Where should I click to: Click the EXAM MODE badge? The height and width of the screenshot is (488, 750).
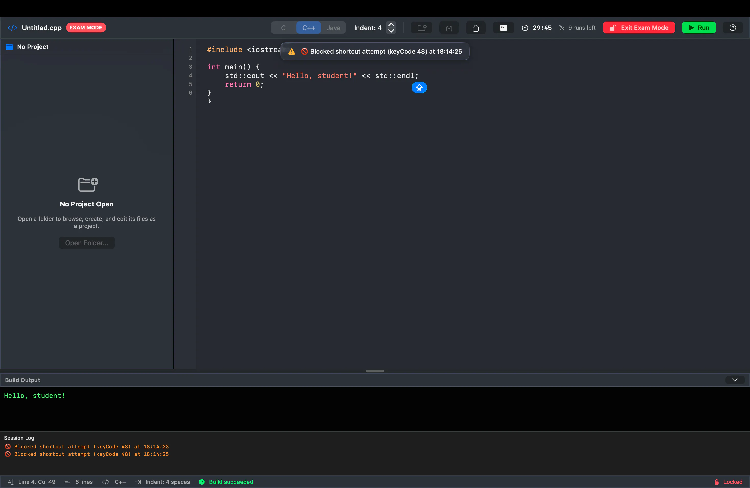pos(86,28)
